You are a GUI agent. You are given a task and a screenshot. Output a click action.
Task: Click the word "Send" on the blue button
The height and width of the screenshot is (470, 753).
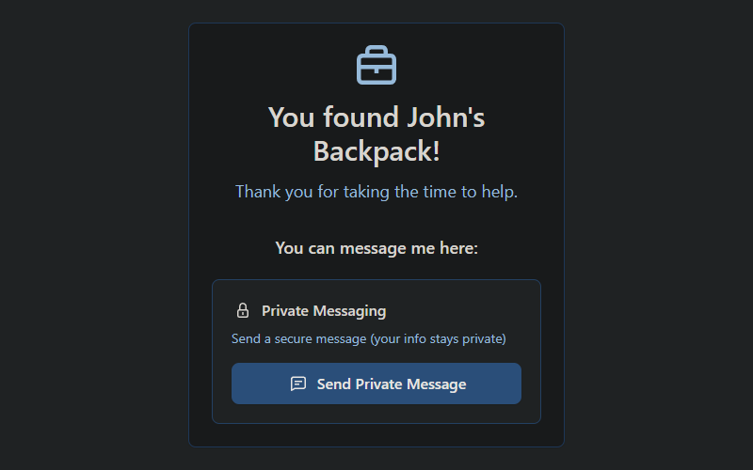[x=334, y=384]
